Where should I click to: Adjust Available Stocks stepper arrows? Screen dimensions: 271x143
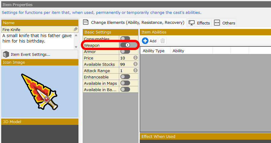point(135,64)
